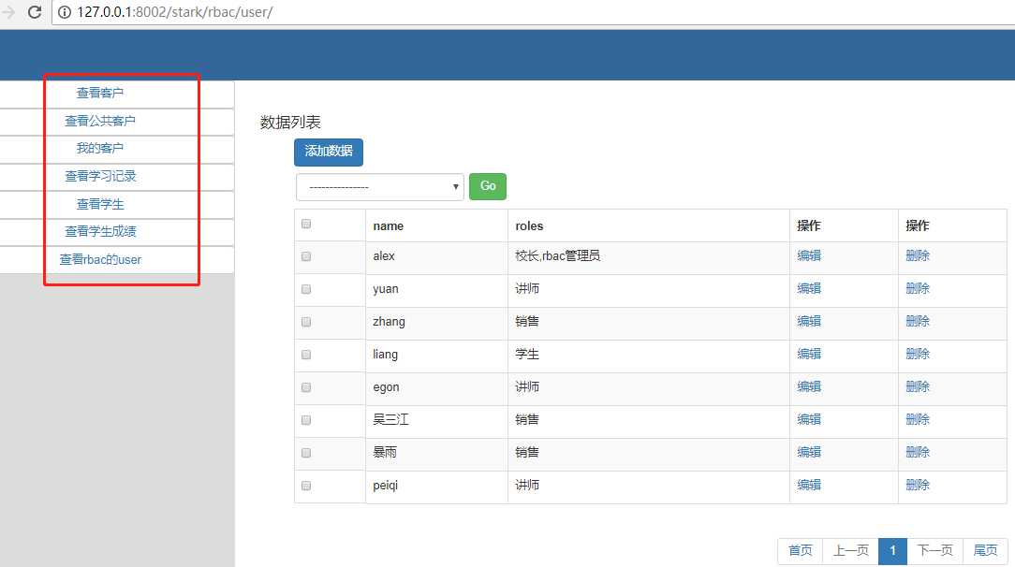This screenshot has height=567, width=1015.
Task: Select page 1 in pagination
Action: click(x=892, y=551)
